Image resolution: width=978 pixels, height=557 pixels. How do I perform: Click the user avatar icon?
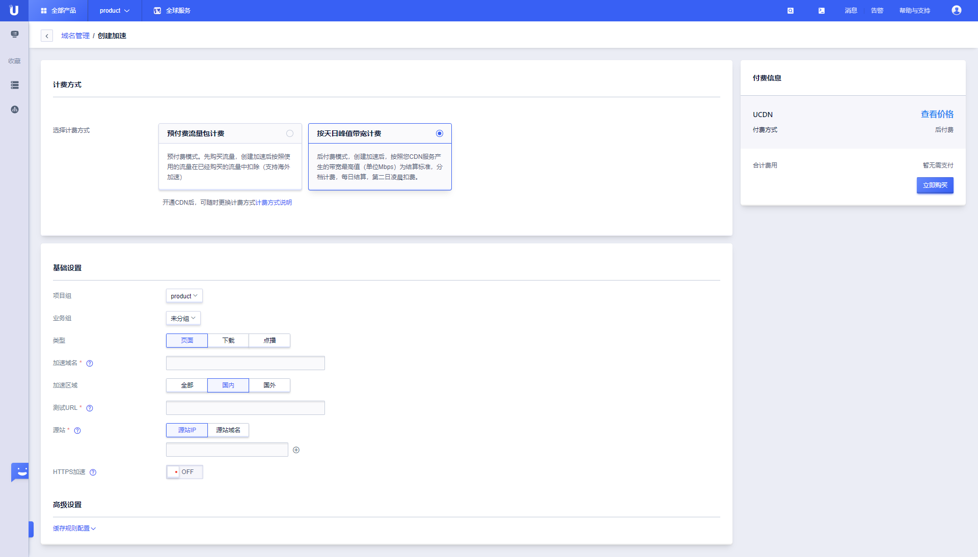(957, 11)
